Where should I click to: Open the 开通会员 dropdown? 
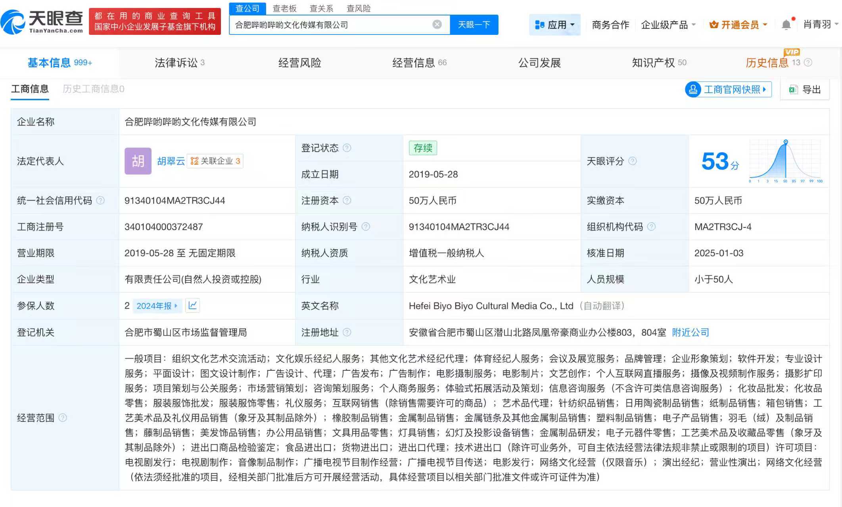pyautogui.click(x=738, y=25)
